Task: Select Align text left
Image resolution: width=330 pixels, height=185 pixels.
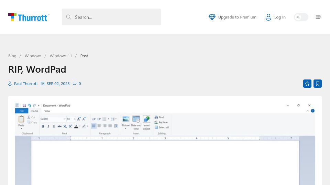Action: point(93,126)
